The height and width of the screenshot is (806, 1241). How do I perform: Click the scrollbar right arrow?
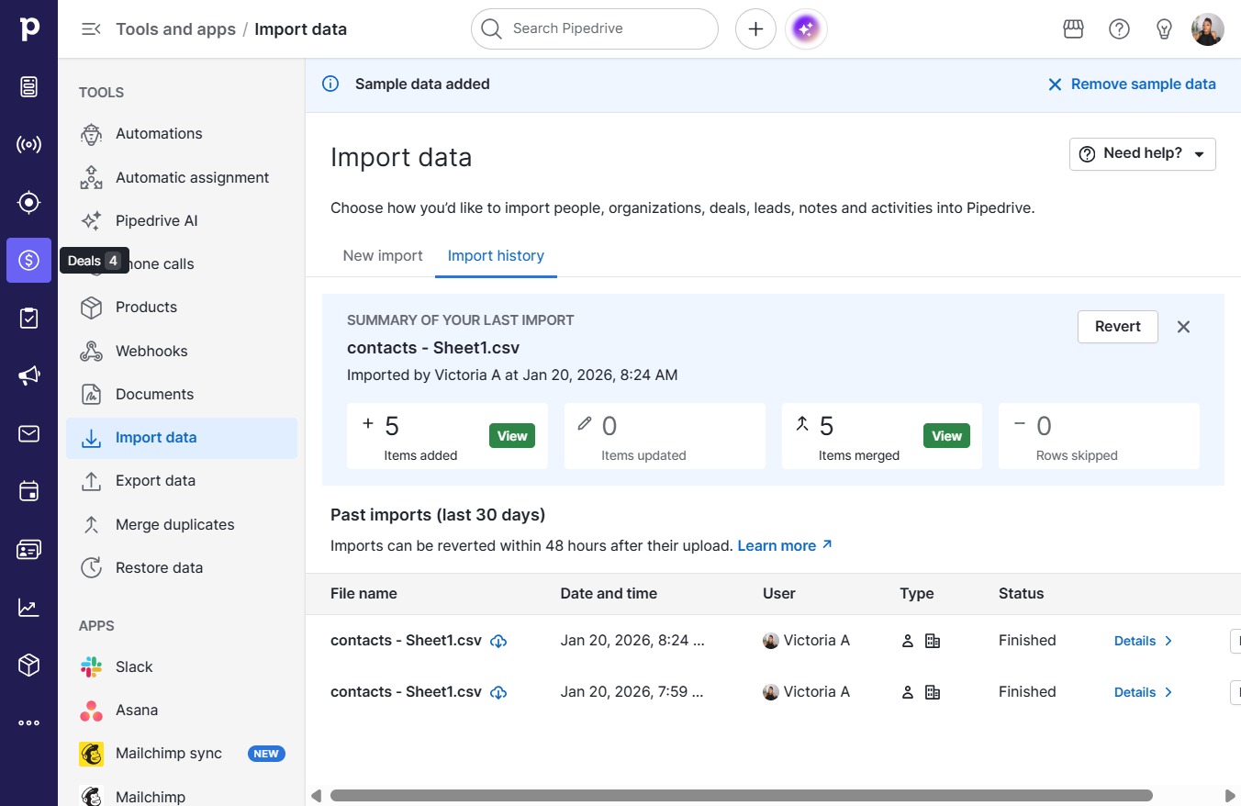click(1231, 796)
